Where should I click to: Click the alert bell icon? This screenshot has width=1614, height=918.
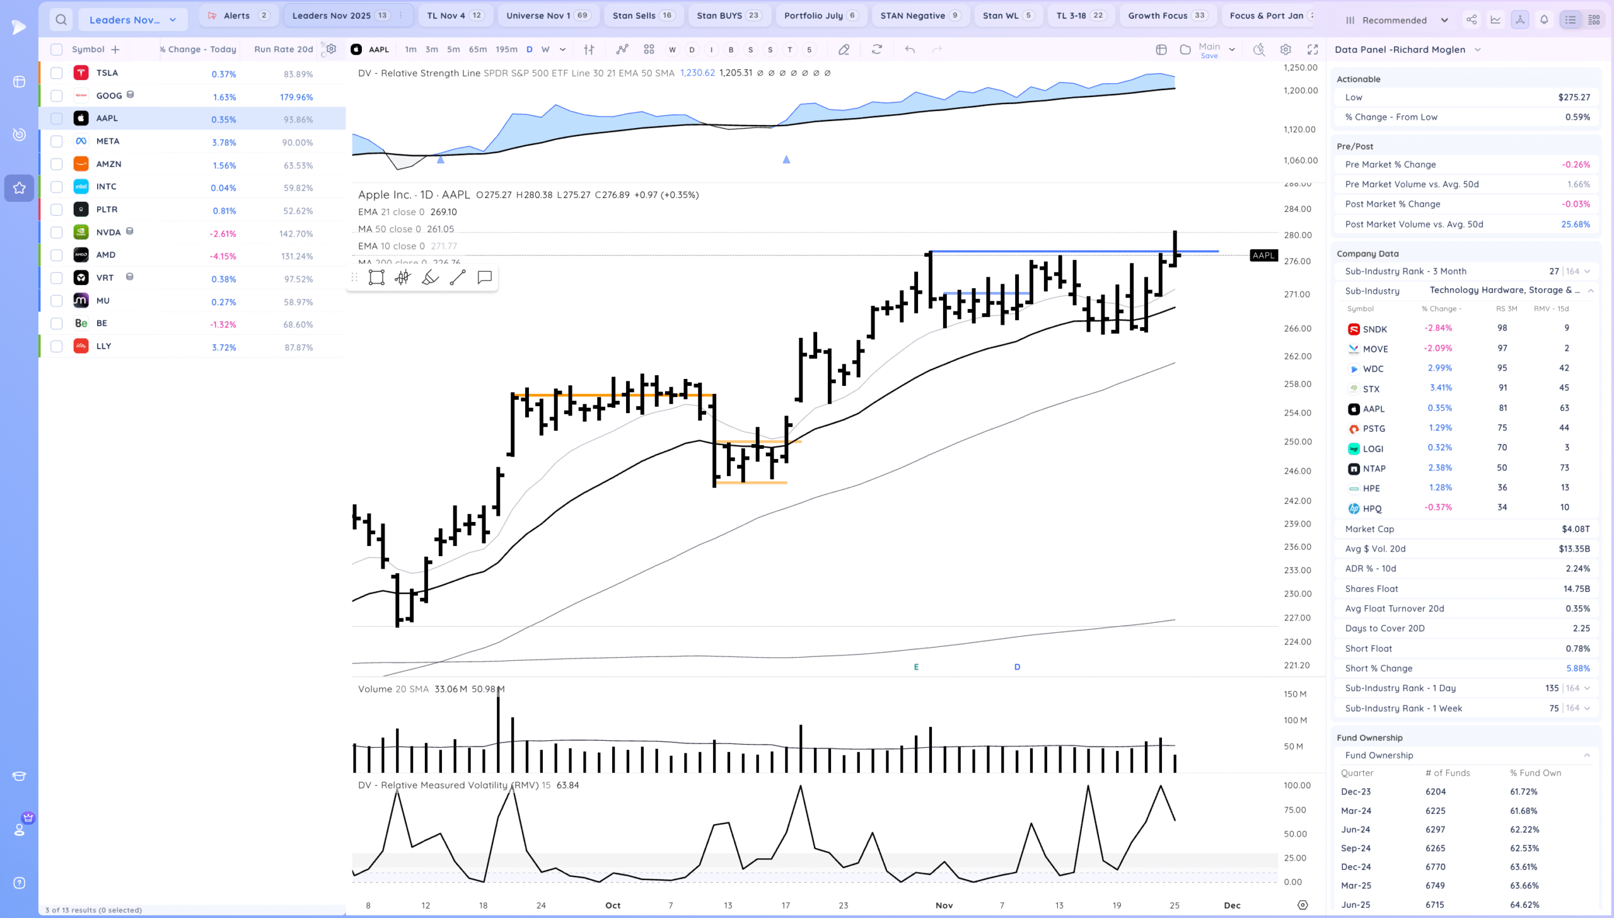click(1544, 20)
